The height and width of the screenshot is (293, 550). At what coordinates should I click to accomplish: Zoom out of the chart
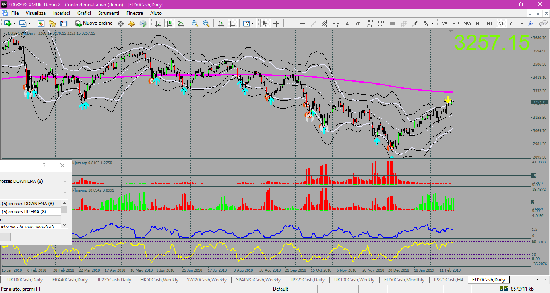(206, 23)
